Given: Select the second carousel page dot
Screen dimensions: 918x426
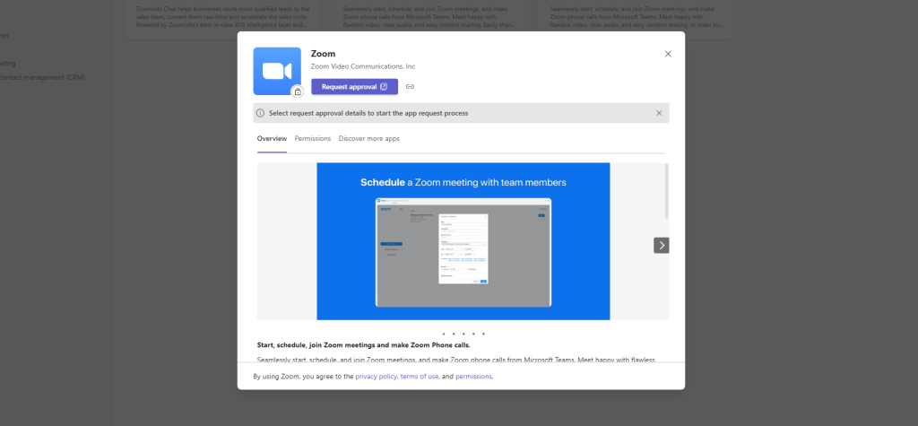Looking at the screenshot, I should click(x=454, y=334).
